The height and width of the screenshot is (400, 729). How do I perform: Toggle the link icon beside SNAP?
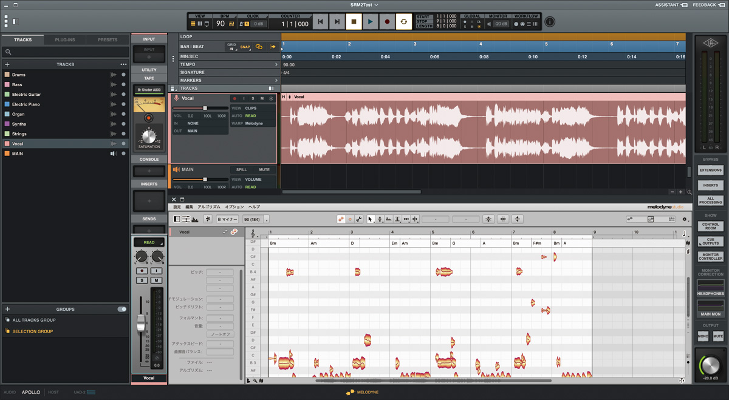[259, 47]
